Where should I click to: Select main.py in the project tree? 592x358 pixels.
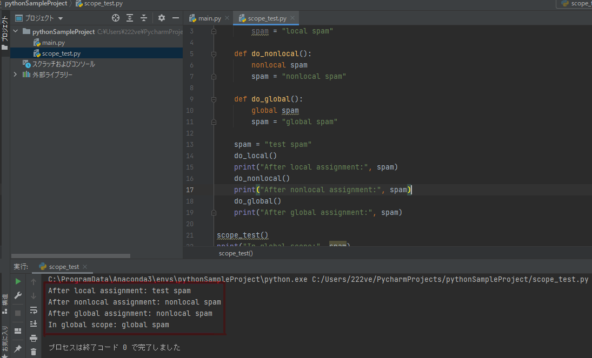tap(54, 43)
